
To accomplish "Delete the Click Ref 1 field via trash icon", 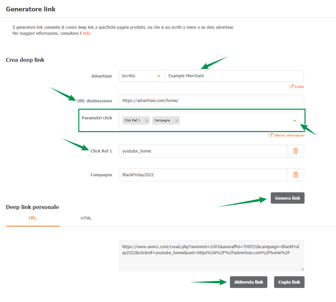I will tap(296, 151).
